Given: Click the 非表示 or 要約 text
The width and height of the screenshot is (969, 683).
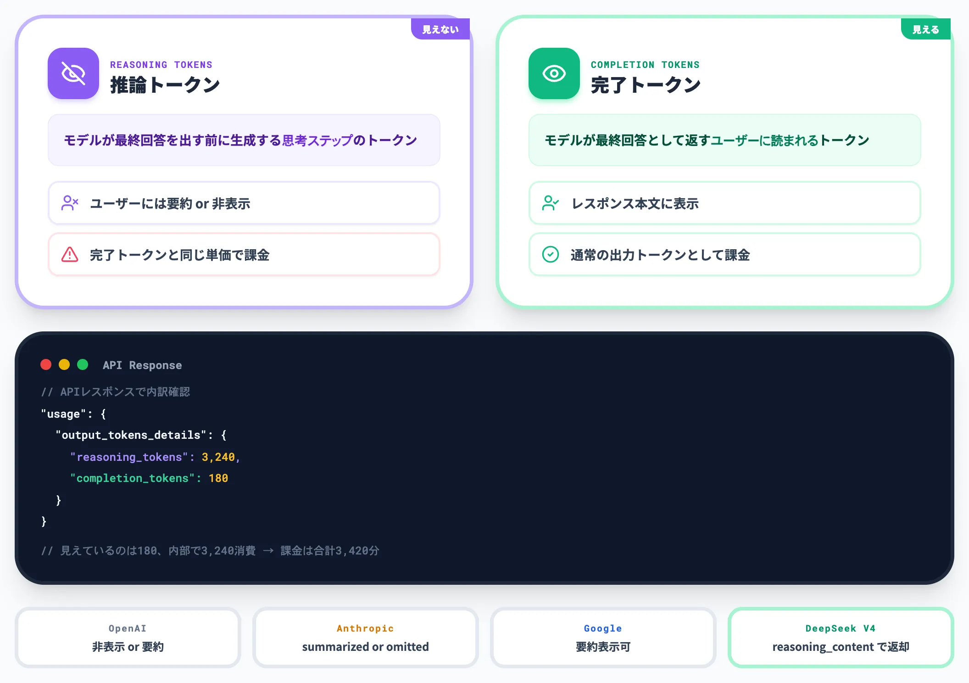Looking at the screenshot, I should [128, 647].
